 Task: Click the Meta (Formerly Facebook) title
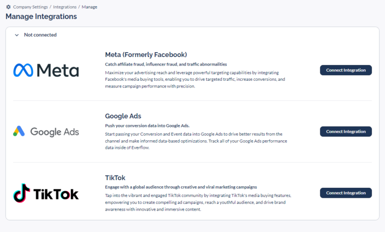tap(146, 55)
